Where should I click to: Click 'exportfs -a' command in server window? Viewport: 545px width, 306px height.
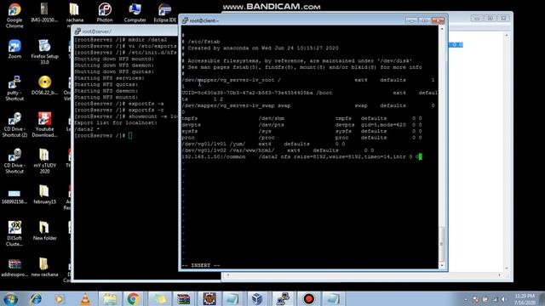(x=146, y=104)
